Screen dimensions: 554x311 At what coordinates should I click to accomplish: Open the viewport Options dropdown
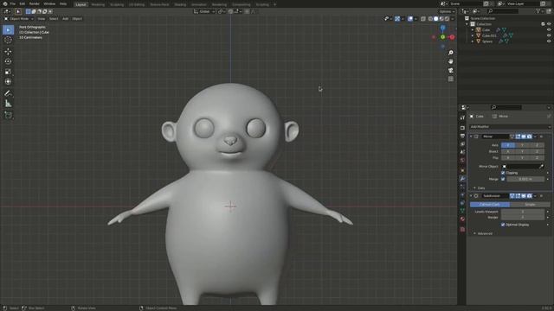click(447, 11)
